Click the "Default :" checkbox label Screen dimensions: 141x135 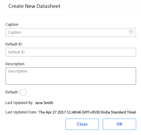pyautogui.click(x=12, y=92)
